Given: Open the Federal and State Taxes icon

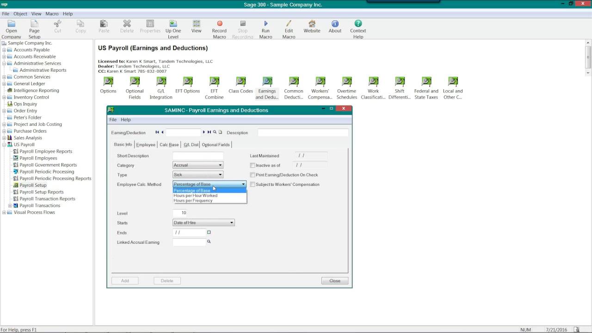Looking at the screenshot, I should pyautogui.click(x=426, y=88).
